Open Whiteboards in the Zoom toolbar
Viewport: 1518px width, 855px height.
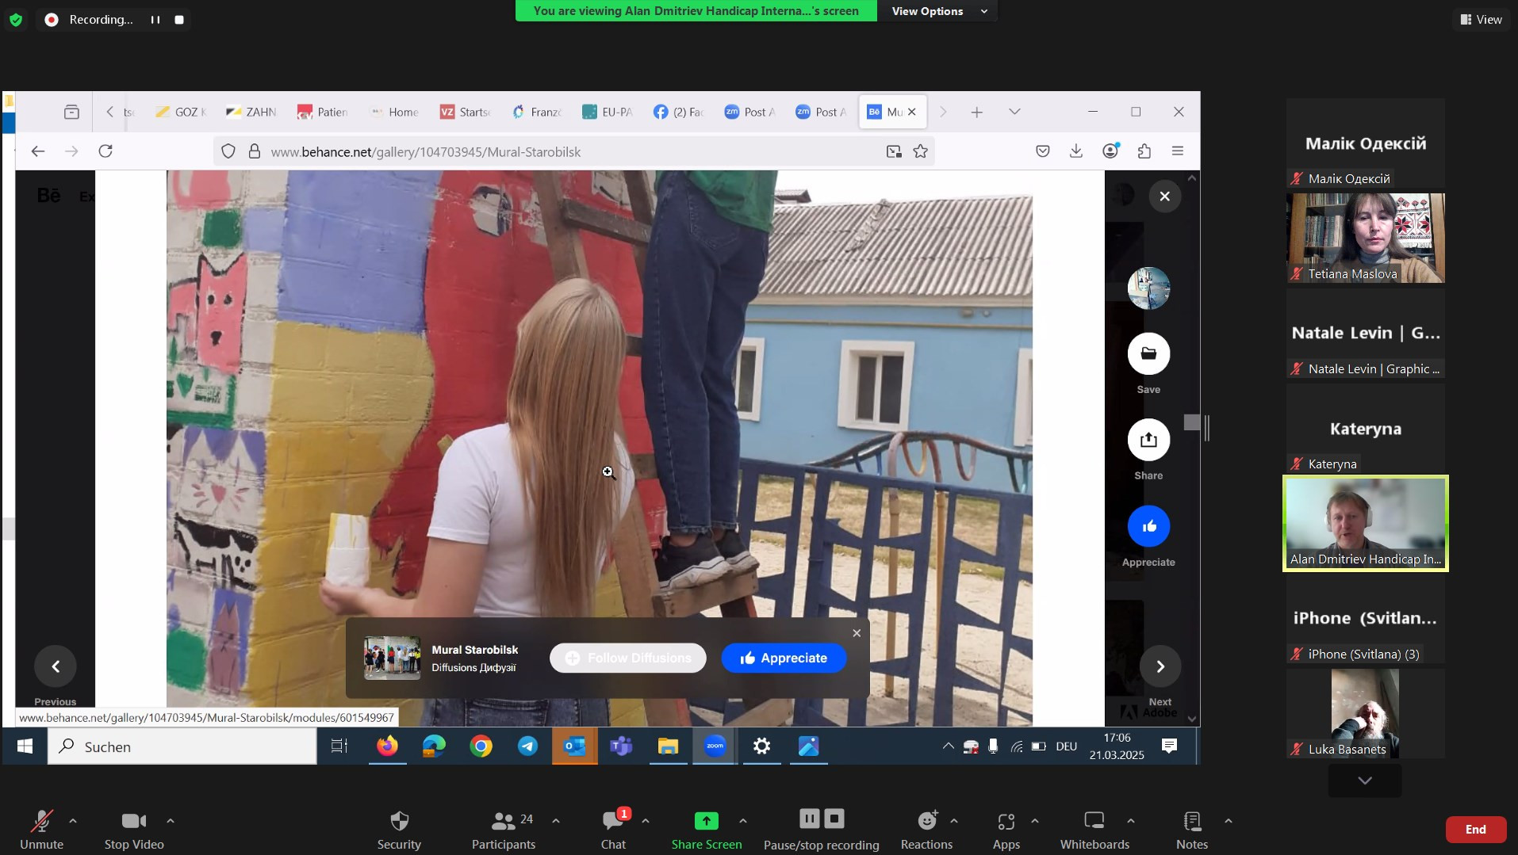point(1094,821)
